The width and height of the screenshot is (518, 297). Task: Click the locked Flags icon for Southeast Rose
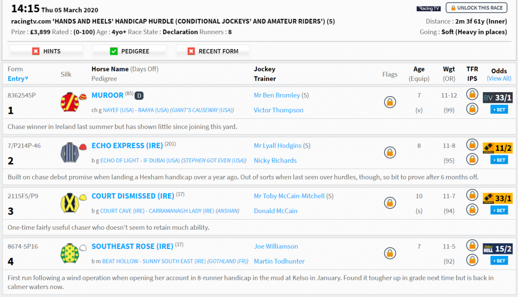(x=390, y=253)
